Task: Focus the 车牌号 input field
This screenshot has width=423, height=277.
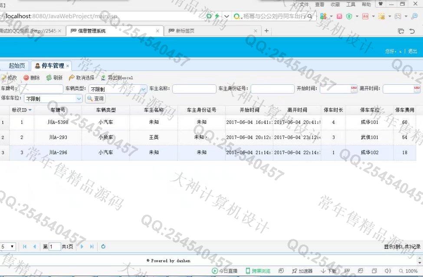Action: (x=41, y=89)
